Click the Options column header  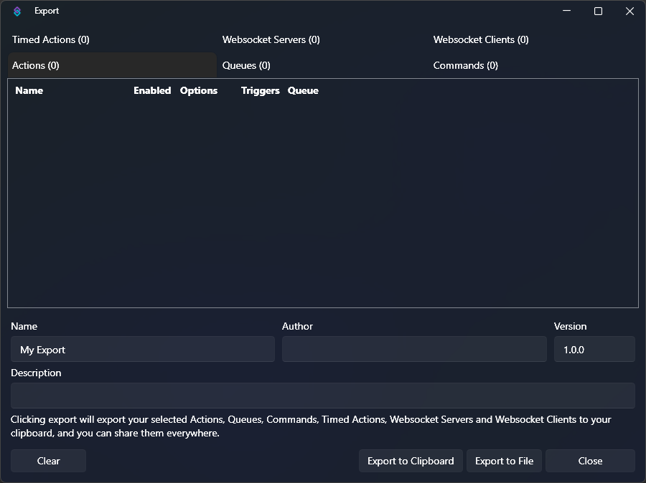pos(198,90)
